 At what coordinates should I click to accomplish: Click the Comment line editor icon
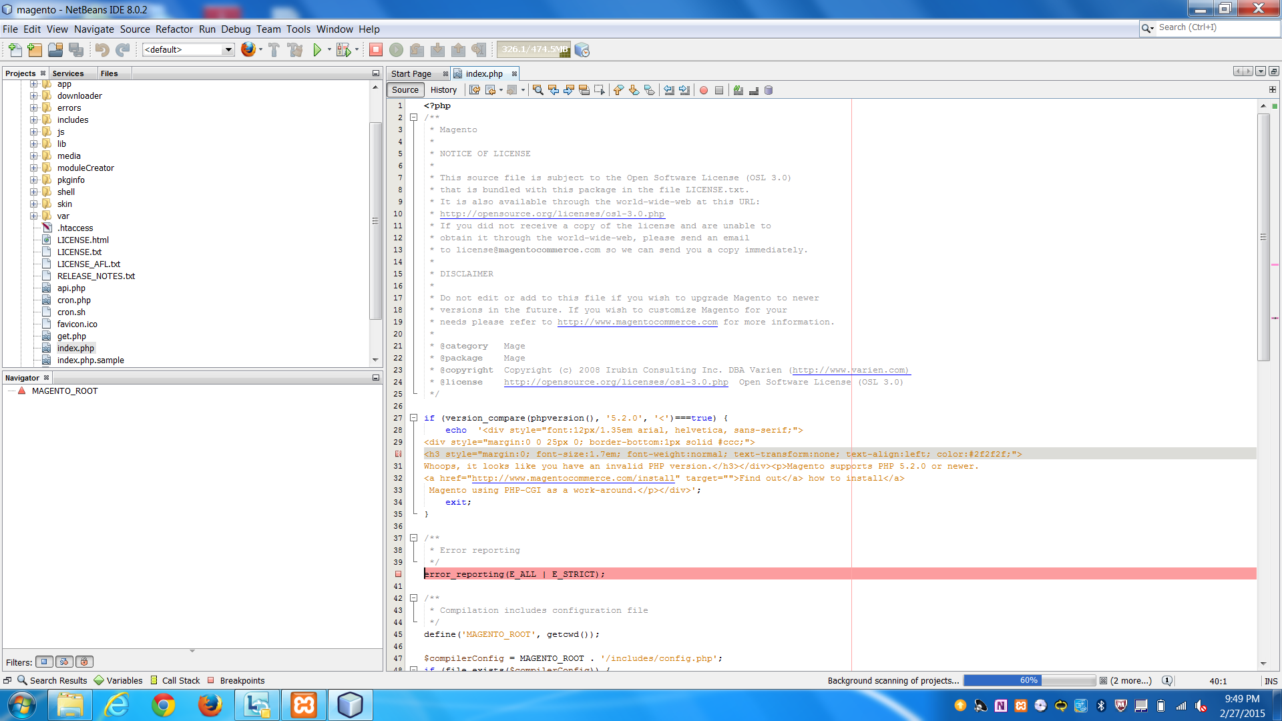[x=738, y=90]
